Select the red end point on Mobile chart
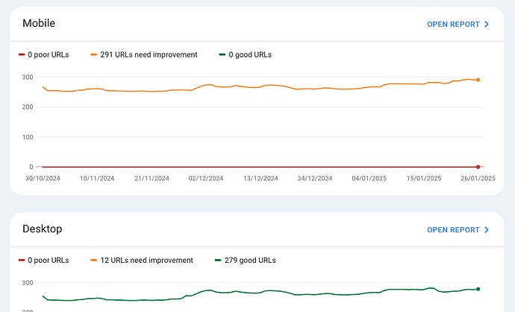Viewport: 515px width, 312px height. [x=478, y=167]
